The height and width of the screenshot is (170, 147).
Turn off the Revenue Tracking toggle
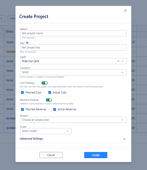[49, 100]
